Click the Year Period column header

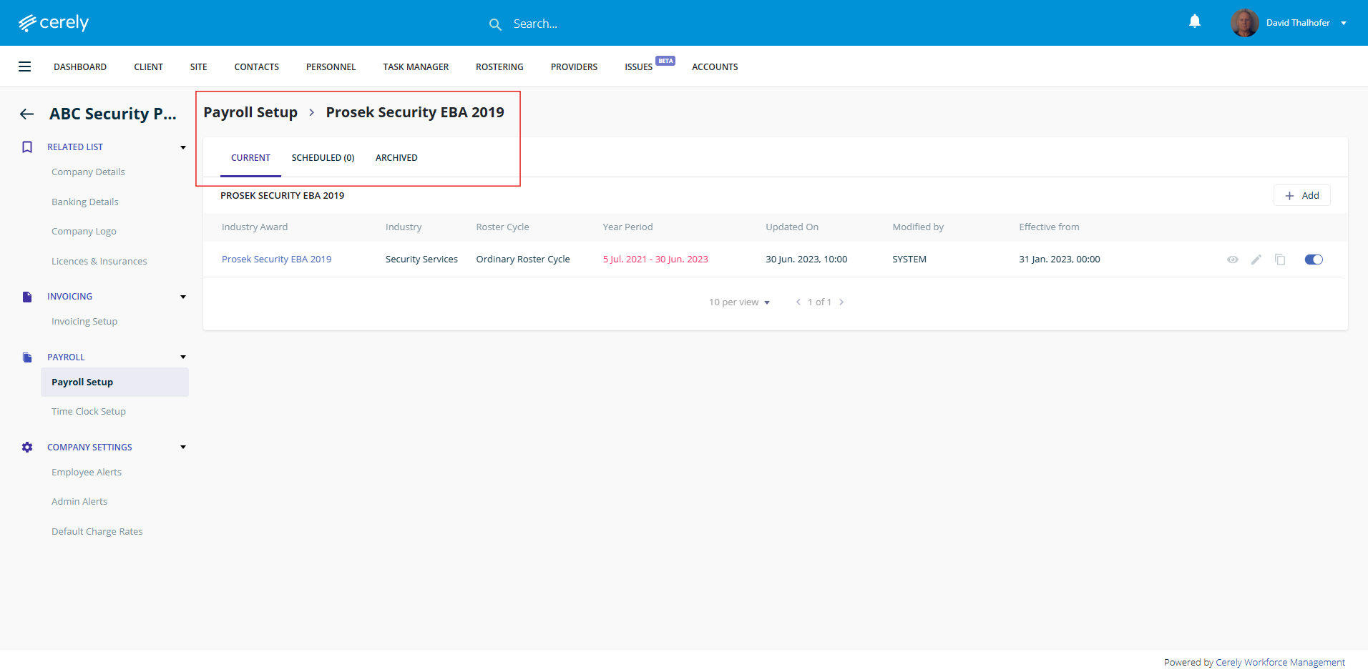point(628,227)
